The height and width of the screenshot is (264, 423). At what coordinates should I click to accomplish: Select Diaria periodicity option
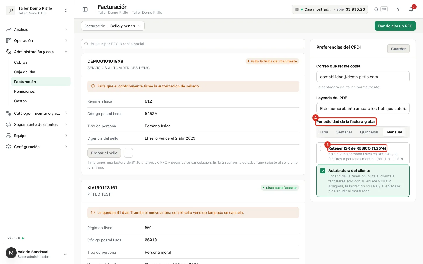323,132
